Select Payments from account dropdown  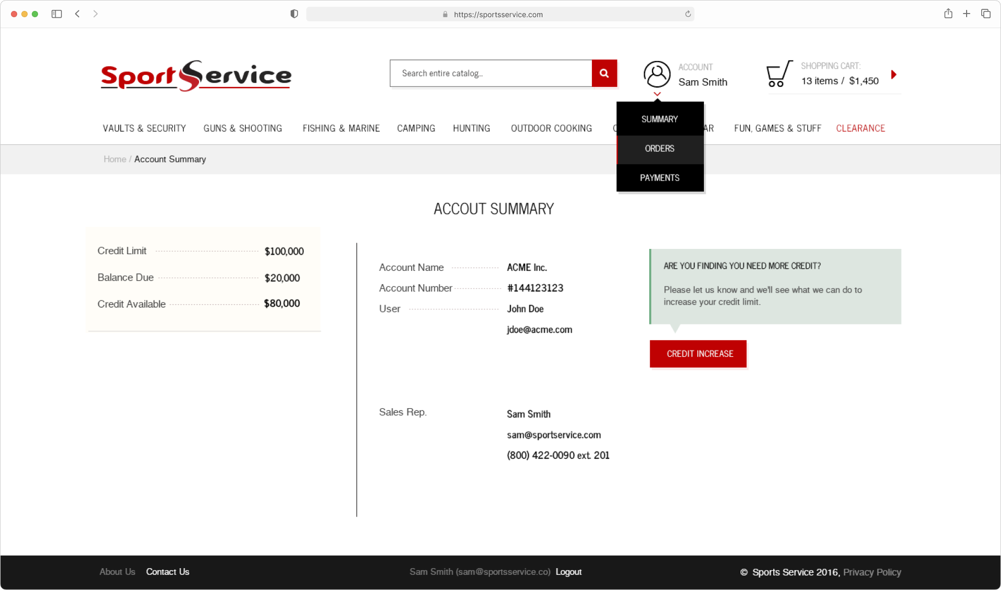(x=660, y=178)
